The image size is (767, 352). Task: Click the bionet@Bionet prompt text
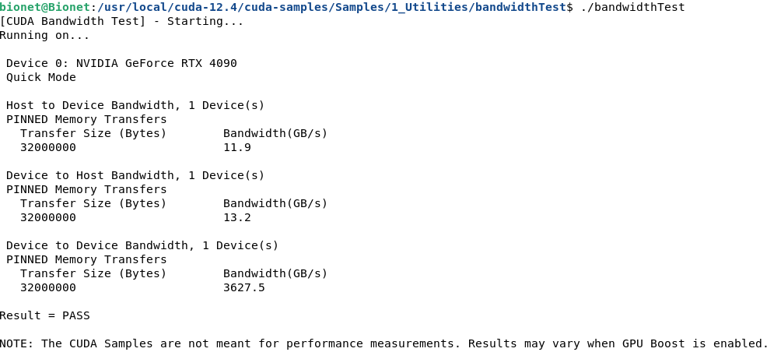[45, 7]
